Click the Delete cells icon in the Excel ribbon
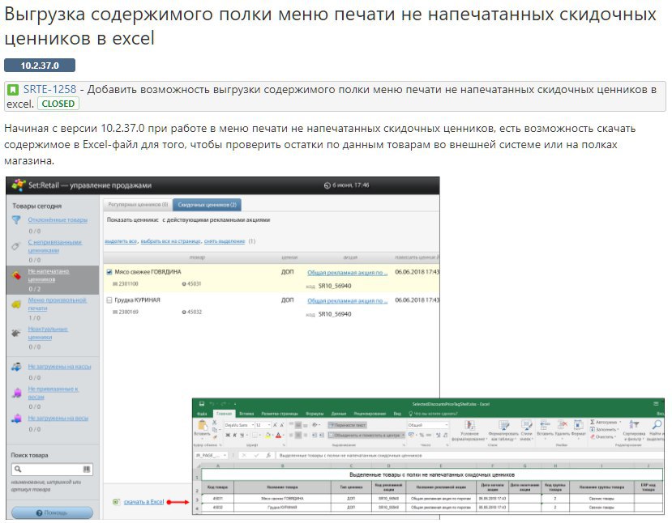672x523 pixels. (563, 424)
